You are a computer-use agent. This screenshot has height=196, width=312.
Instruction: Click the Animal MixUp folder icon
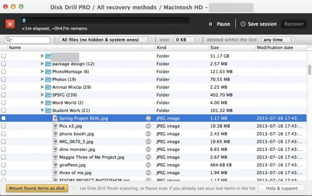[48, 87]
